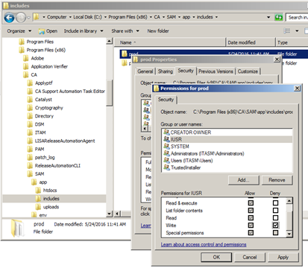Click the Catalyst folder icon
The image size is (308, 268).
(30, 100)
